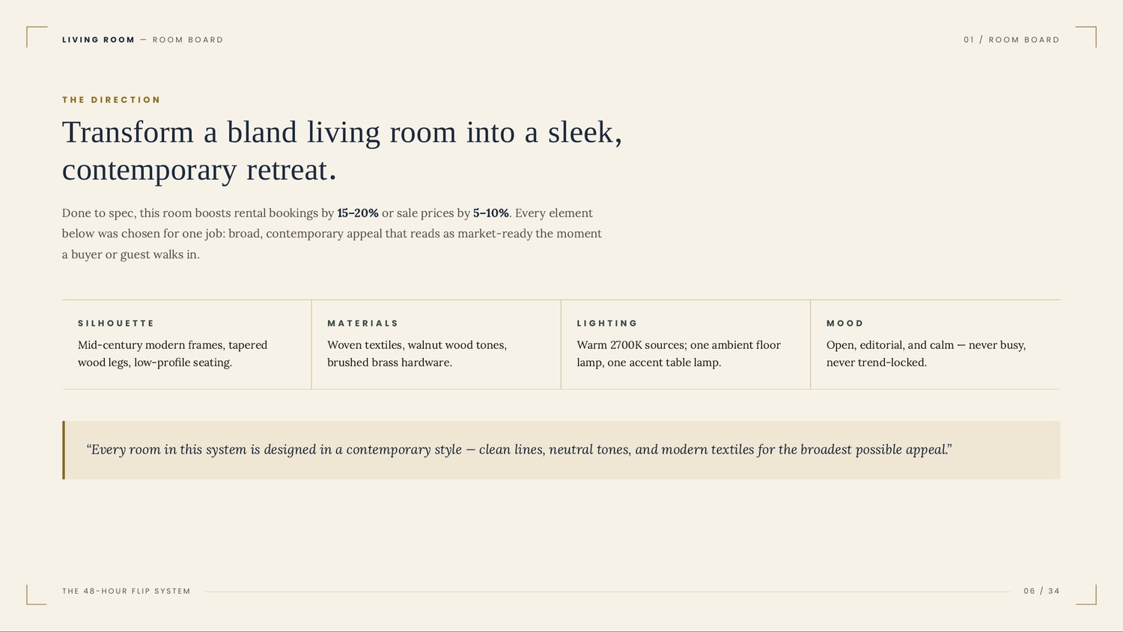Click the 'Woven textiles, walnut wood tones' text
Screen dimensions: 1123x632
click(417, 353)
